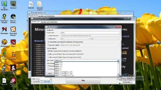The height and width of the screenshot is (90, 161).
Task: Enable the Game Directory checkbox
Action: coord(48,36)
